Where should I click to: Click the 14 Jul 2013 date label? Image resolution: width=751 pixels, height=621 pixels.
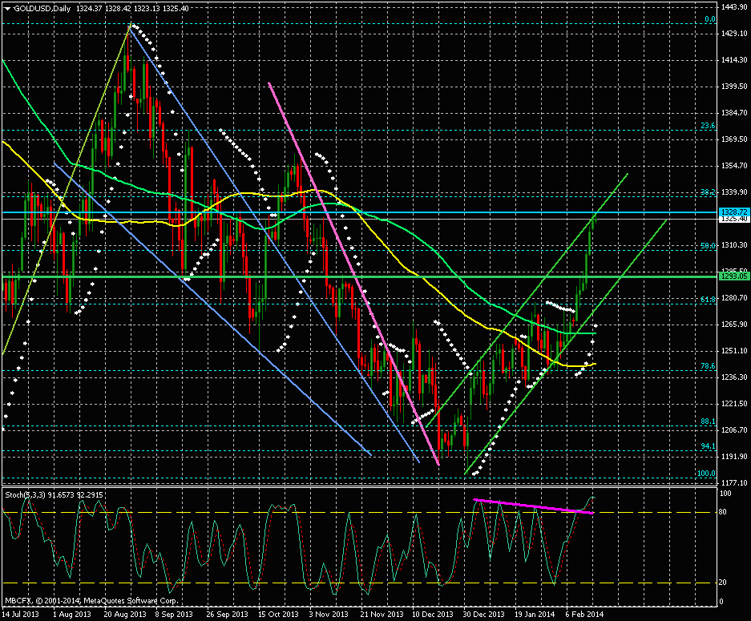(x=21, y=614)
